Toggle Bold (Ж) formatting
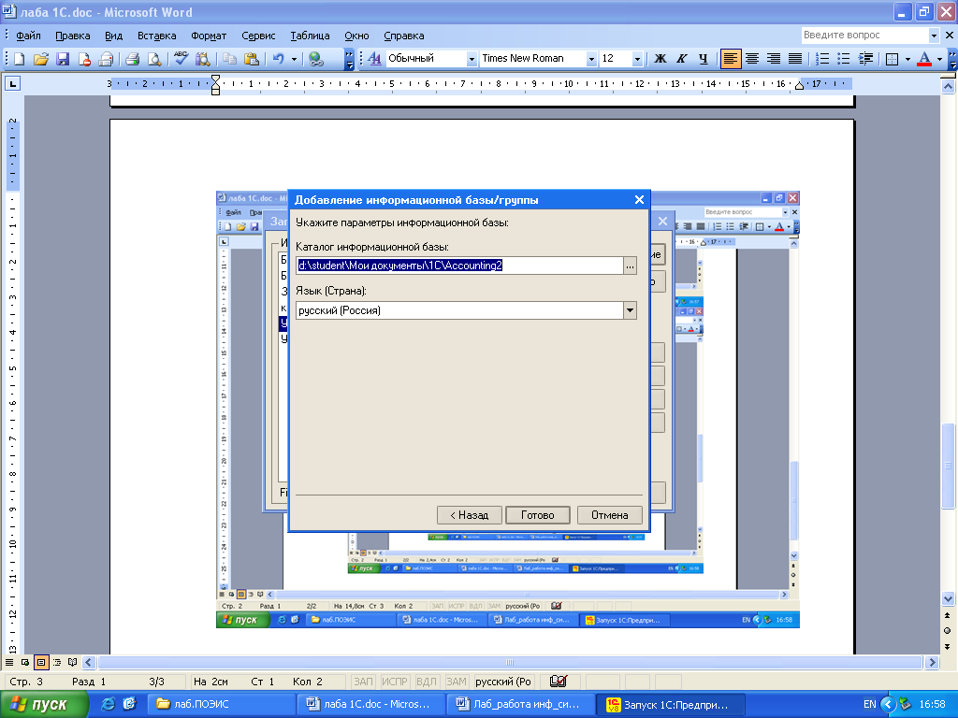Screen dimensions: 958x718 tap(660, 59)
